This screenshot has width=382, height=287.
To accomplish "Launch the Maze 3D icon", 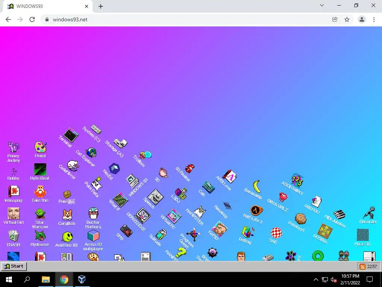I will tap(363, 235).
